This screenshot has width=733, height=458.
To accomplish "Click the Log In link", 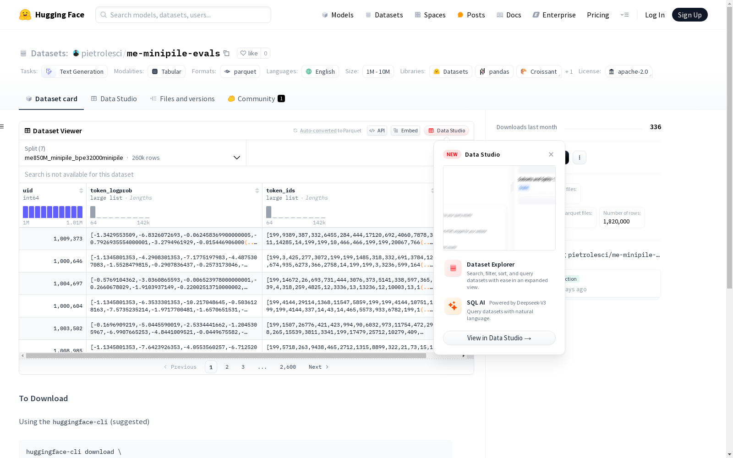I will [655, 15].
